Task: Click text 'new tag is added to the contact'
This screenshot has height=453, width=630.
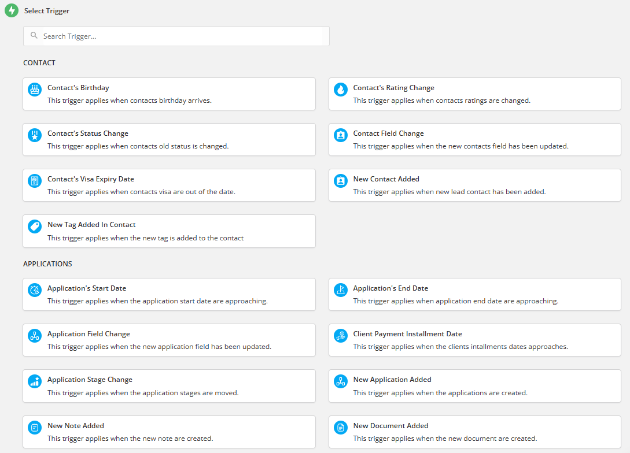Action: (x=193, y=238)
